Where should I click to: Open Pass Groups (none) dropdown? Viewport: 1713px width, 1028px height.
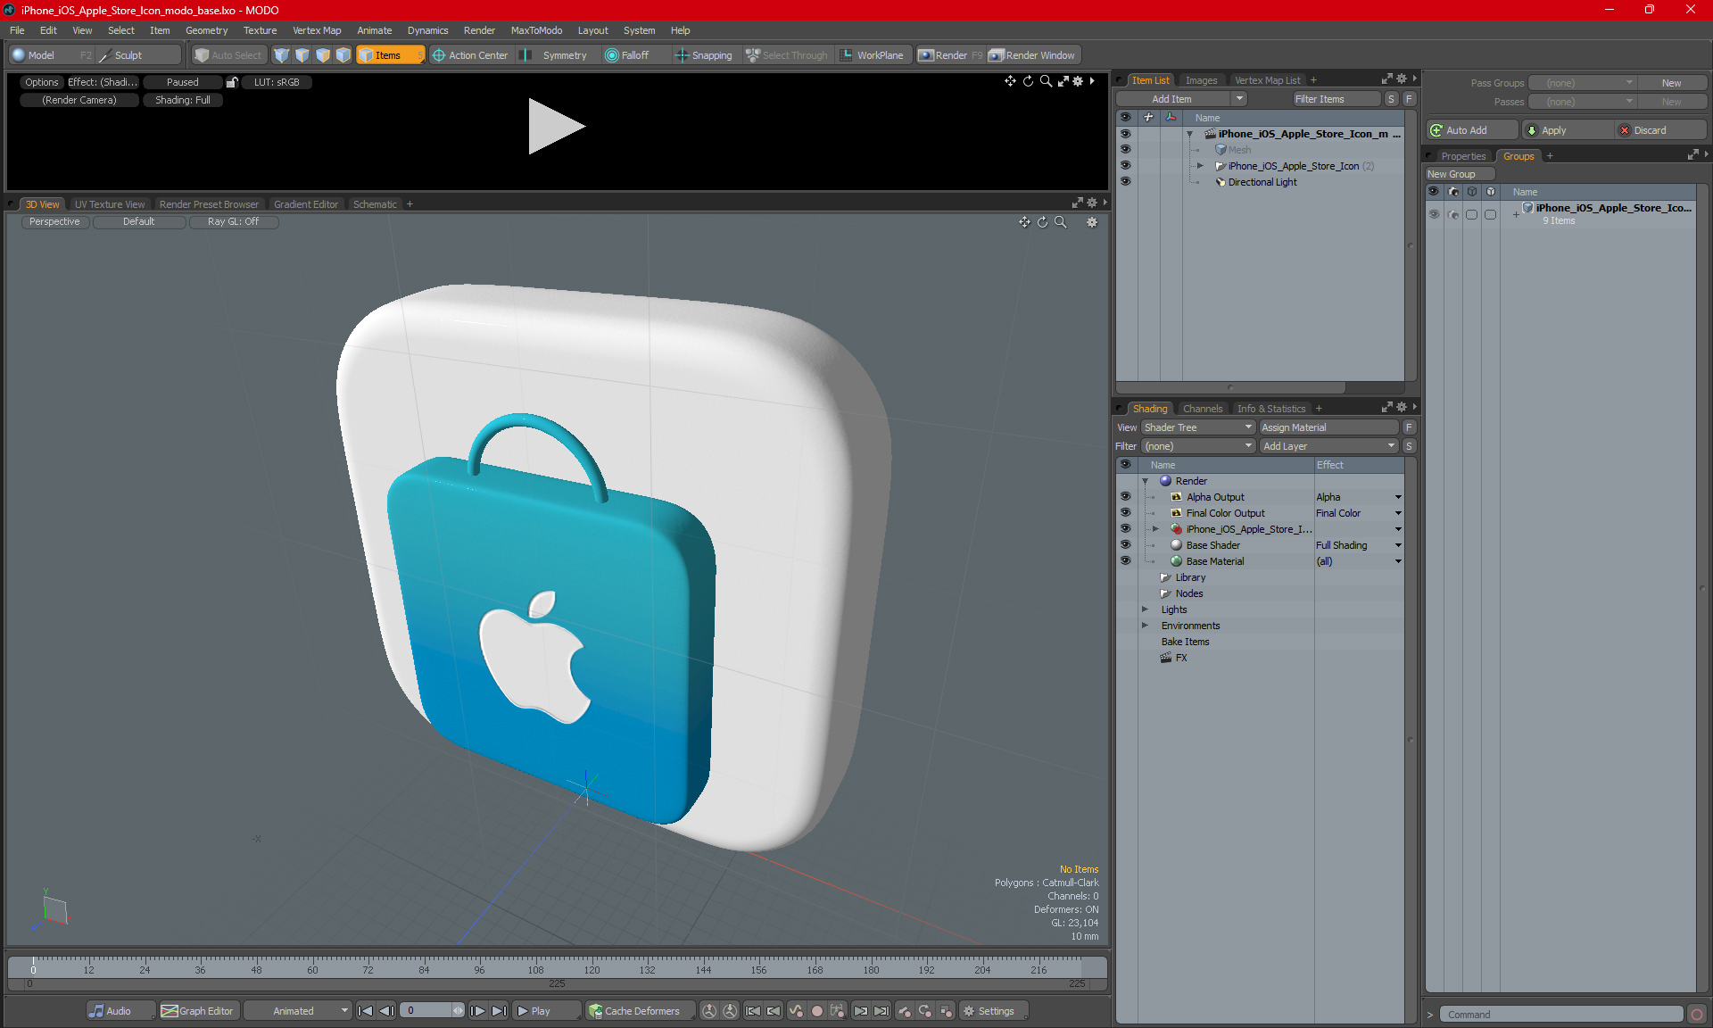1582,83
